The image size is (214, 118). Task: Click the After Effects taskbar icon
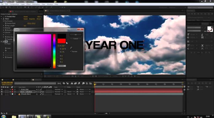22,117
